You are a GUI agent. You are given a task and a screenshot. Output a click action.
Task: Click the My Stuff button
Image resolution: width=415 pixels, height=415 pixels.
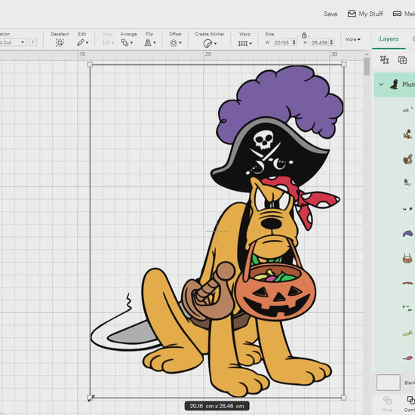365,14
